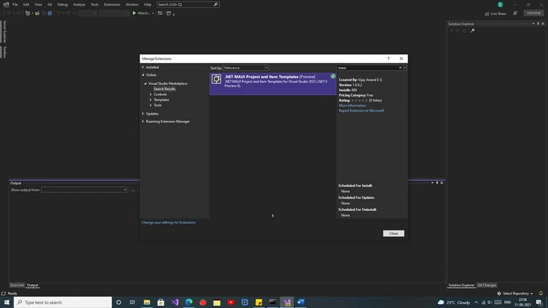Click Select Repository in the status bar
The width and height of the screenshot is (548, 308).
tap(515, 293)
